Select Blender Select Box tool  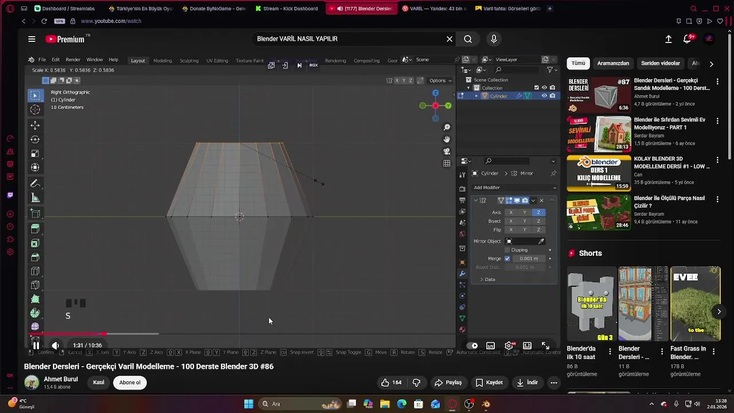(35, 95)
